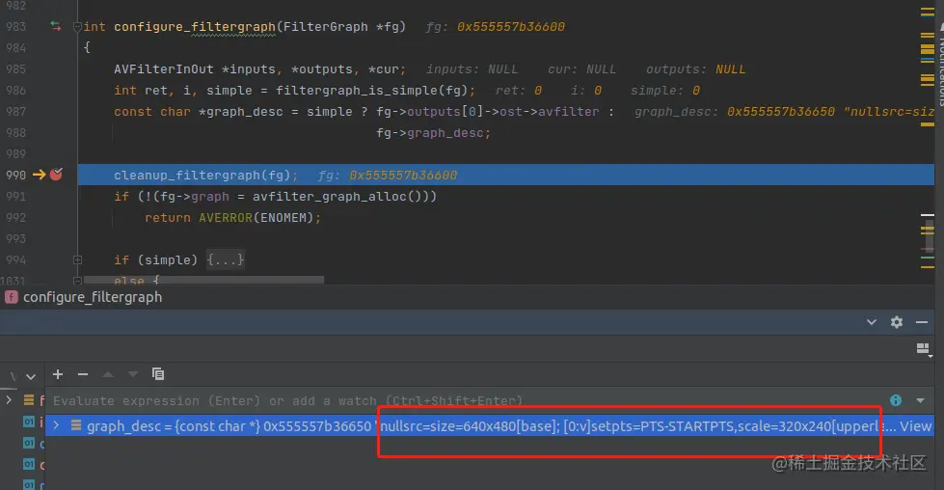
Task: Click the horizontal scrollbar under code
Action: point(203,280)
